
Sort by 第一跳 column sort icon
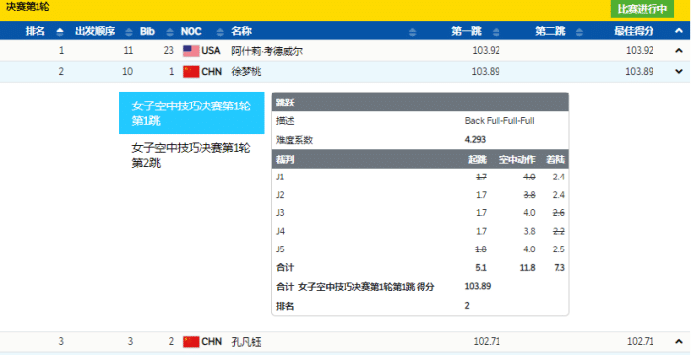pos(497,32)
